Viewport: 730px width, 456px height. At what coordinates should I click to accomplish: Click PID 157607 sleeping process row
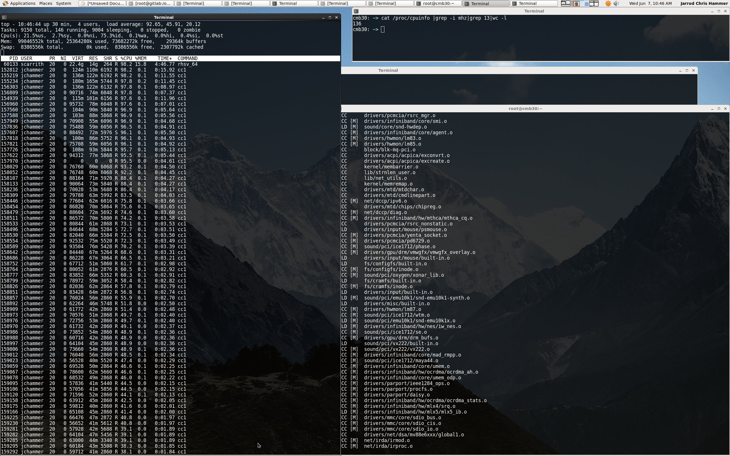[x=94, y=133]
